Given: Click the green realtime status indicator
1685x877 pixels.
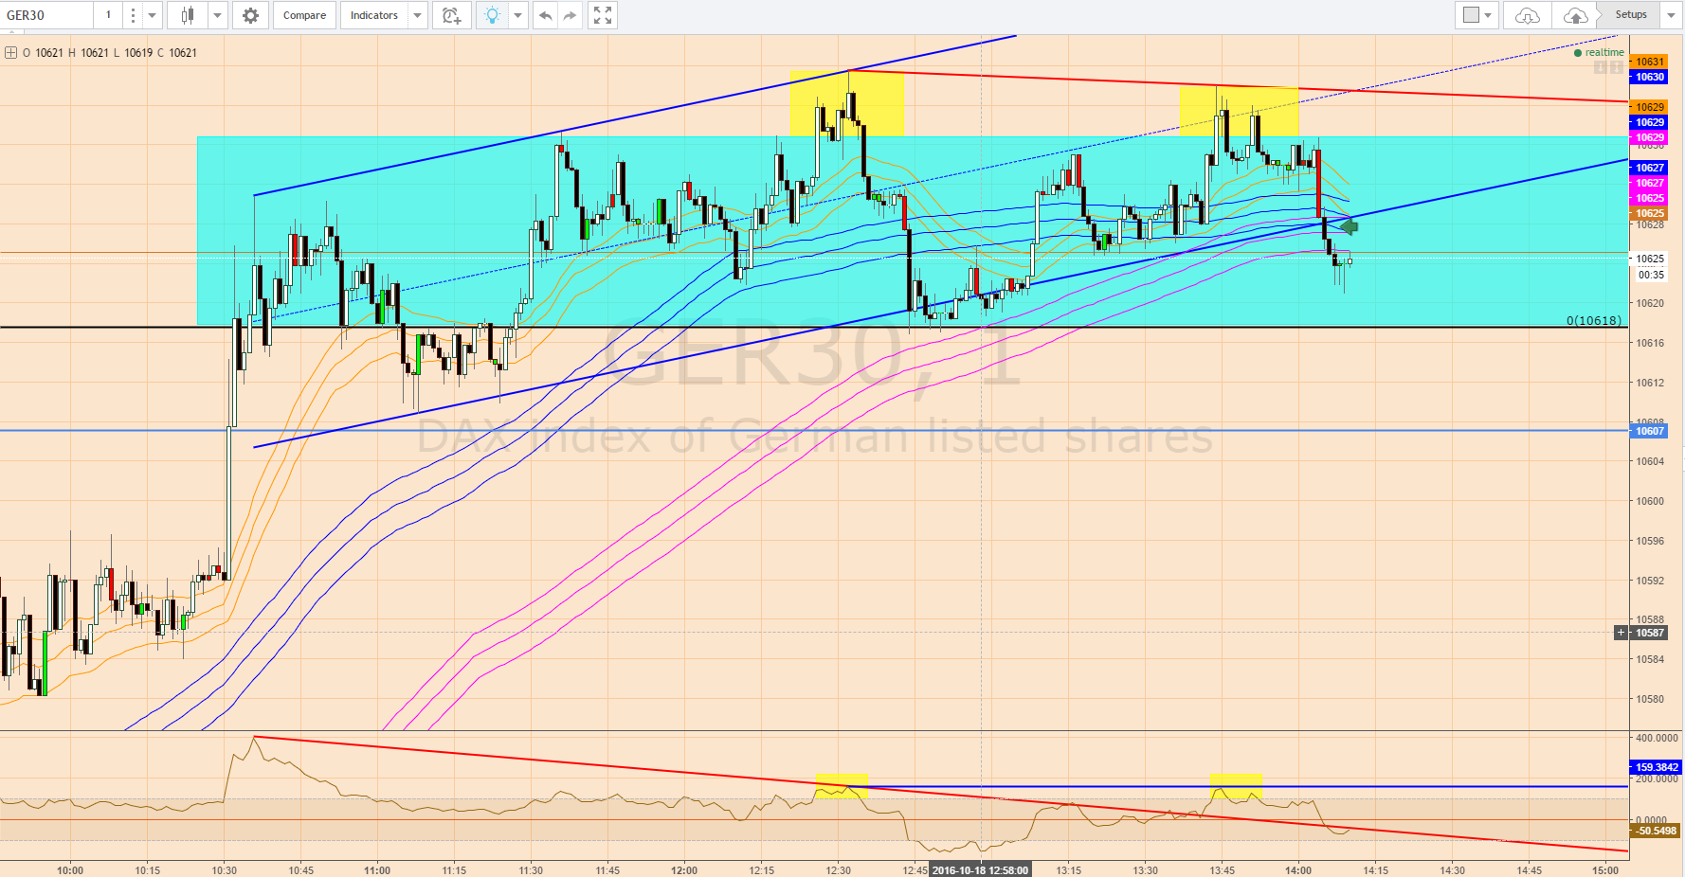Looking at the screenshot, I should coord(1599,52).
